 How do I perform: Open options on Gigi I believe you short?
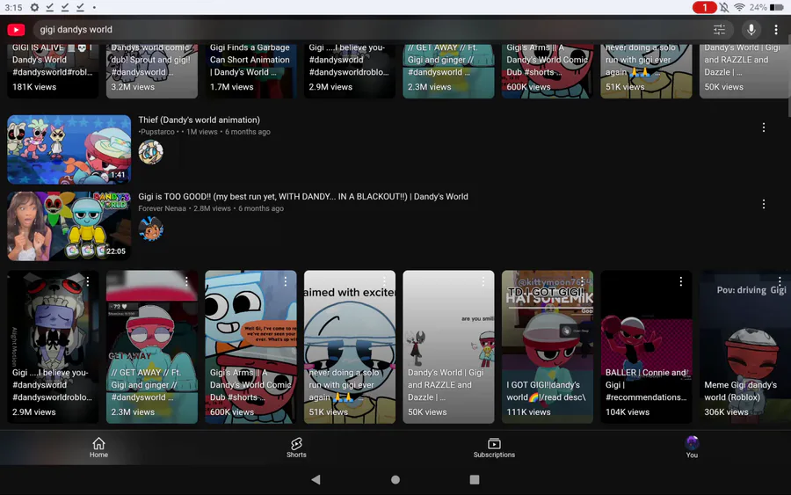click(x=88, y=281)
